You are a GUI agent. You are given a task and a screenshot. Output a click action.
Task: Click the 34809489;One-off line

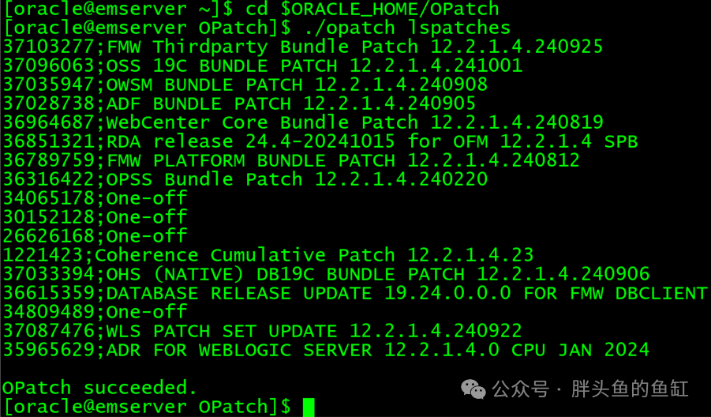tap(95, 312)
